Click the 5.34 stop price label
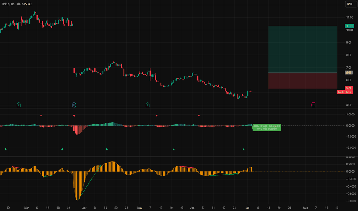The image size is (358, 211). click(349, 88)
